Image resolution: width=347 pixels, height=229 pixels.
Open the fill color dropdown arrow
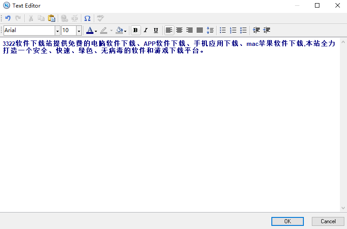pos(125,31)
